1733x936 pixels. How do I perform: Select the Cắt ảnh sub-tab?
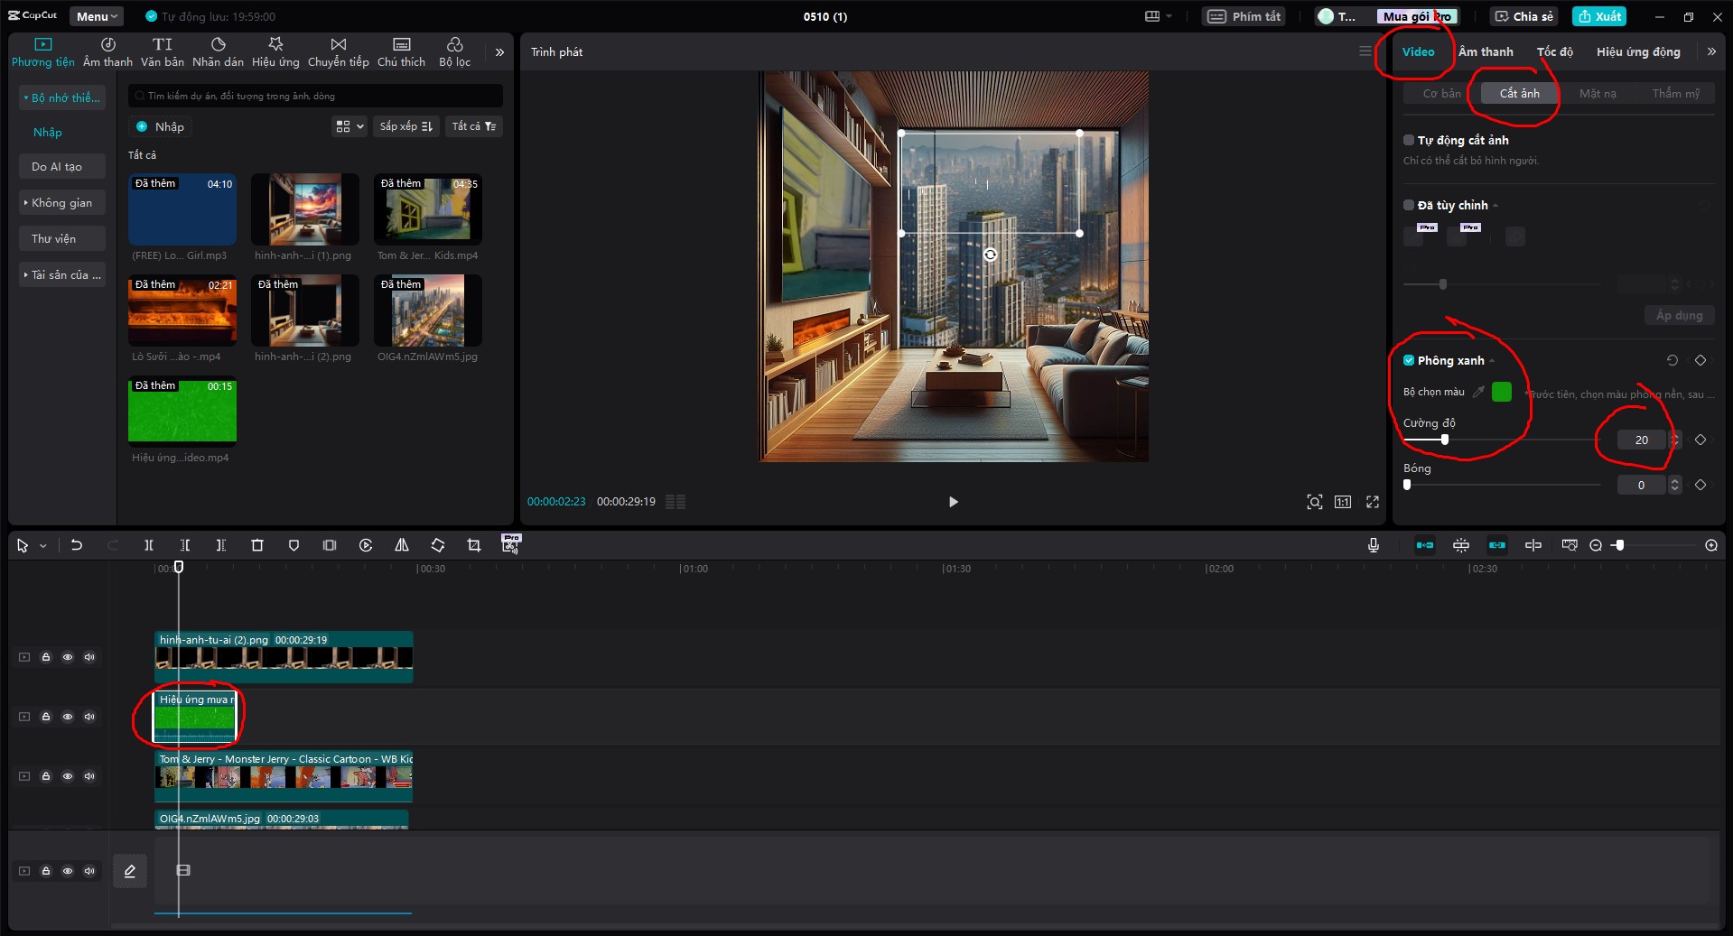pyautogui.click(x=1520, y=93)
